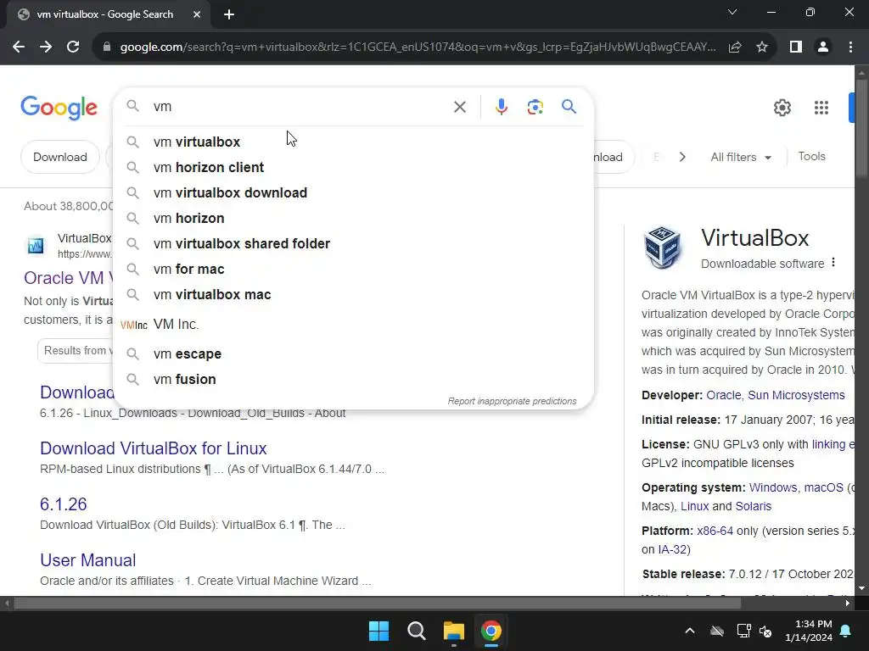The height and width of the screenshot is (651, 869).
Task: Select suggestion vm fusion
Action: coord(353,379)
